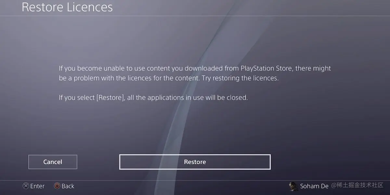Image resolution: width=390 pixels, height=195 pixels.
Task: Click the watermark text after the username
Action: pyautogui.click(x=357, y=186)
